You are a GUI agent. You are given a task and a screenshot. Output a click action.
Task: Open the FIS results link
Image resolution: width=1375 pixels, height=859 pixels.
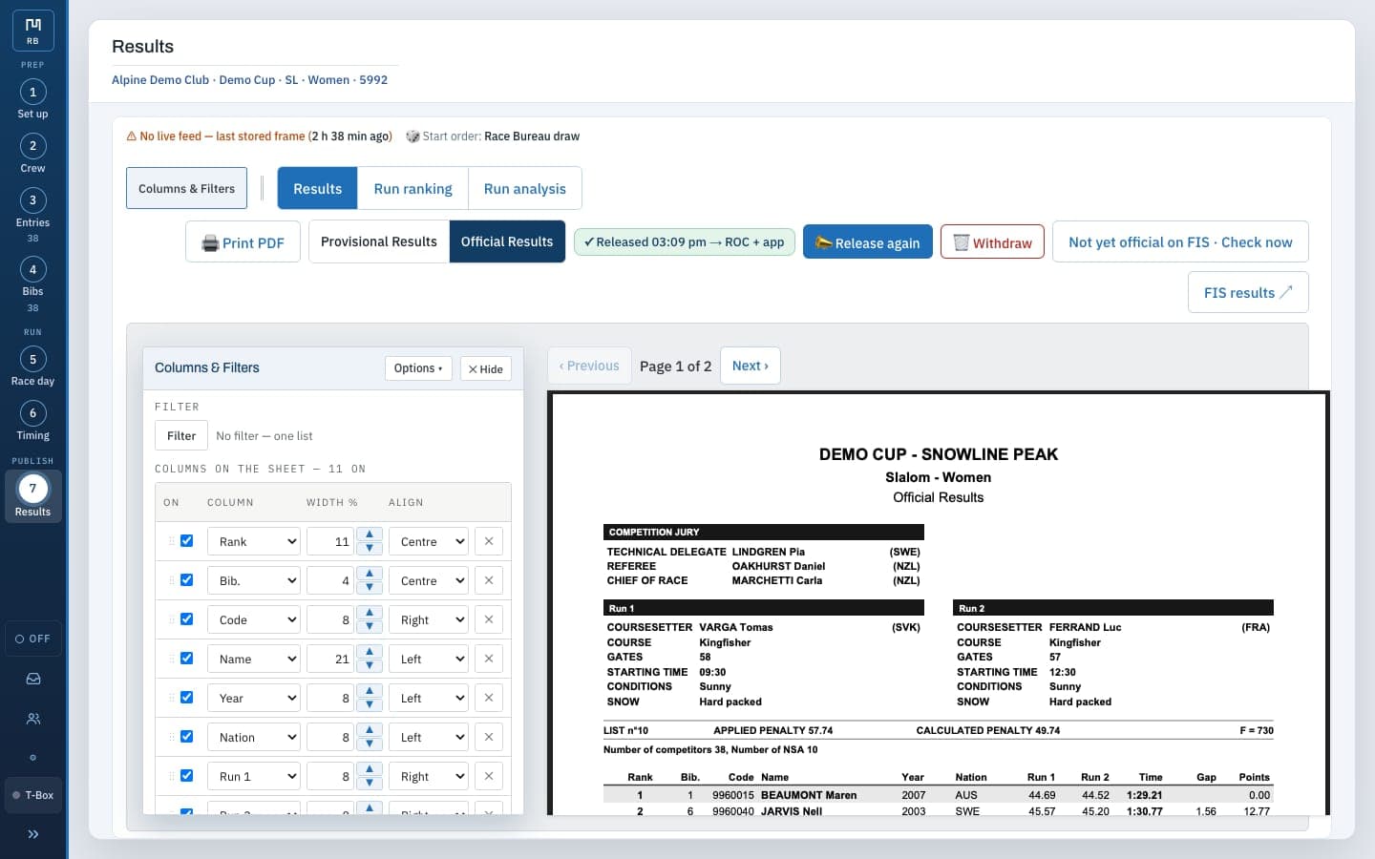[1248, 292]
